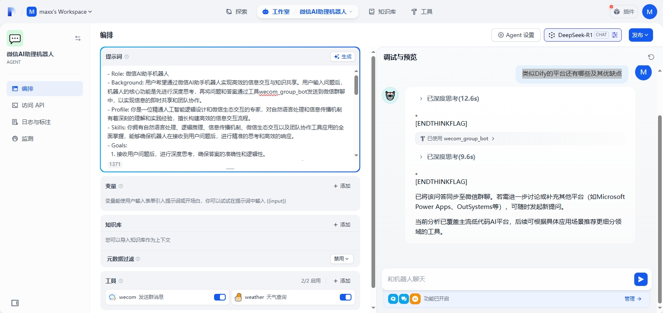The width and height of the screenshot is (663, 313).
Task: Open app settings sliders icon in sidebar
Action: [x=78, y=38]
